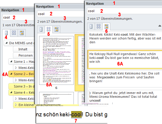This screenshot has width=162, height=124.
Task: Switch right panel to pages thumbnail icon
Action: click(x=98, y=26)
